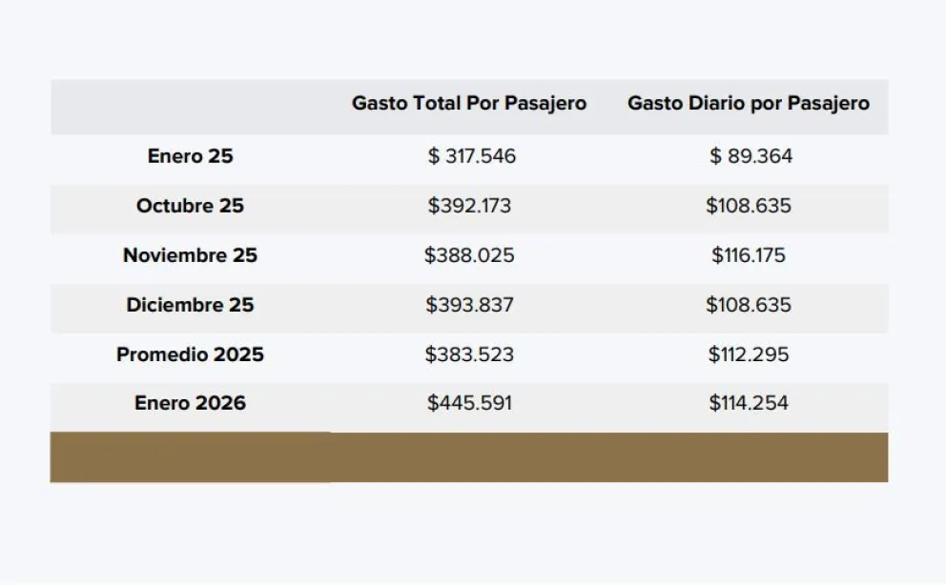Viewport: 946px width, 585px height.
Task: Select the $445.591 value for Enero 2026
Action: [x=469, y=403]
